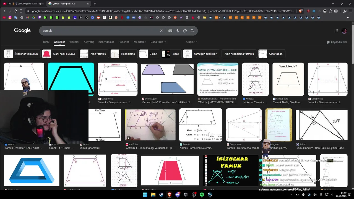Image resolution: width=354 pixels, height=199 pixels.
Task: Open the YouTube bookmark in bookmarks bar
Action: tap(4, 17)
